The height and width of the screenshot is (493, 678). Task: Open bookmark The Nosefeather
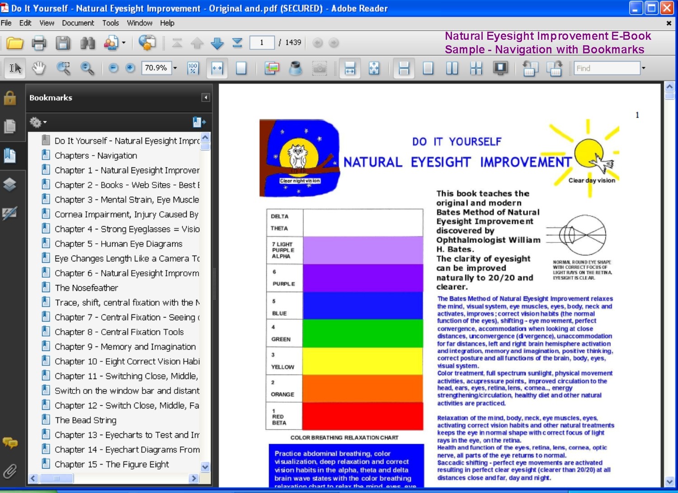pos(86,288)
